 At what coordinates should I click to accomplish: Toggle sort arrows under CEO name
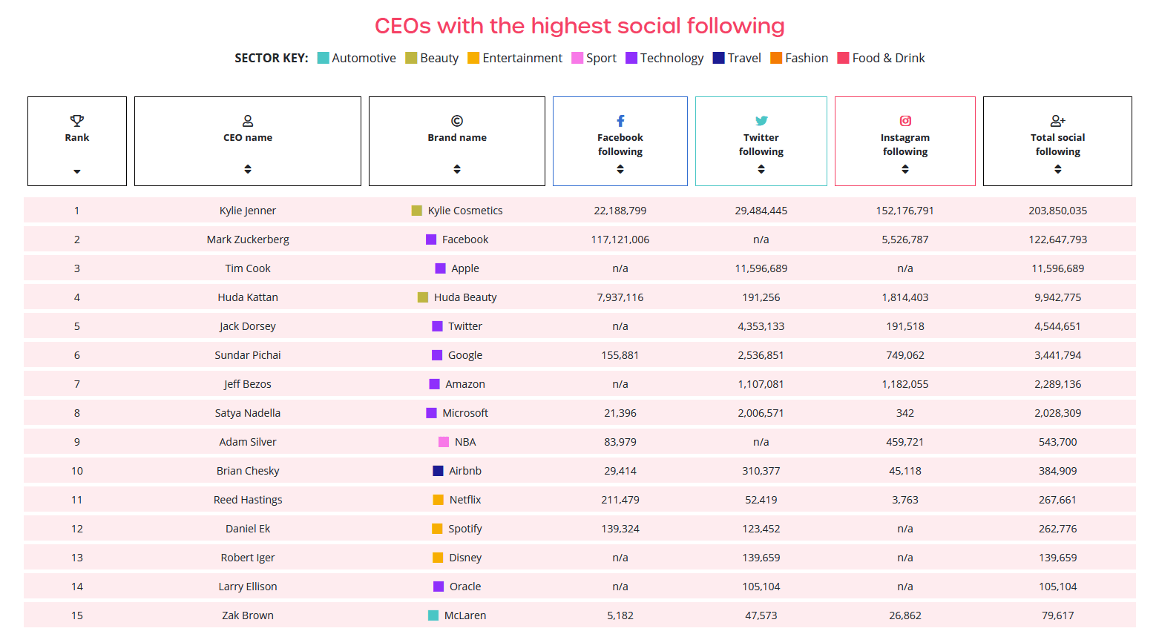(248, 169)
